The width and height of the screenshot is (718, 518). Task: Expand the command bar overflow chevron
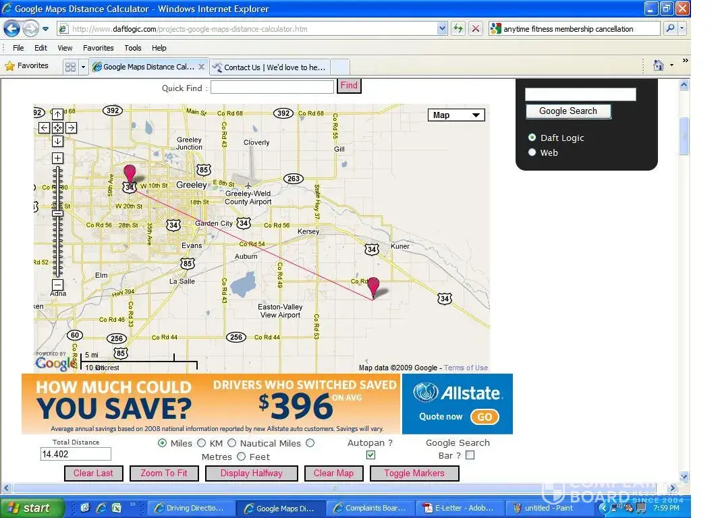click(685, 61)
